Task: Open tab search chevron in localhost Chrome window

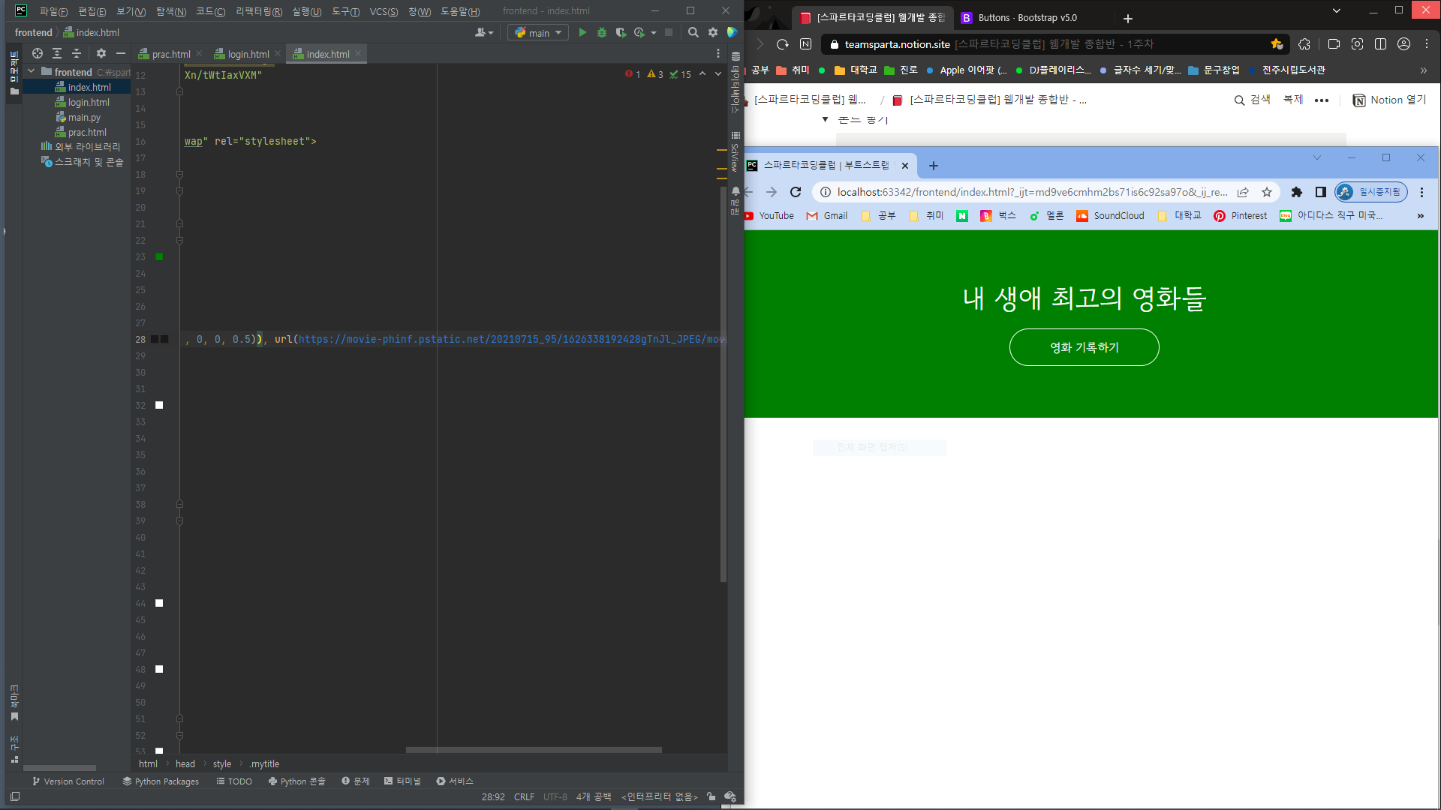Action: point(1316,157)
